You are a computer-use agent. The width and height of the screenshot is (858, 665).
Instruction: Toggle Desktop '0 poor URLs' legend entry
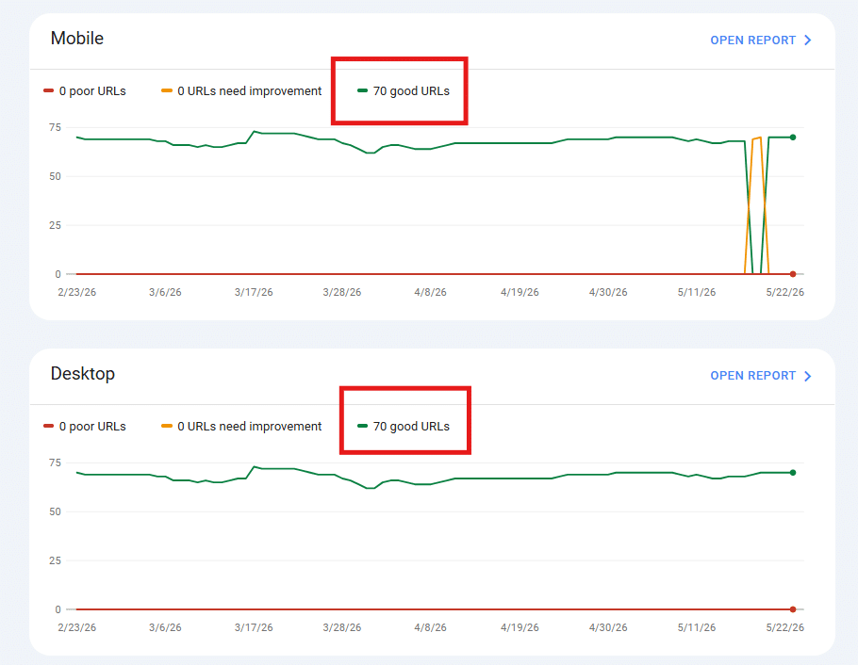click(x=85, y=426)
